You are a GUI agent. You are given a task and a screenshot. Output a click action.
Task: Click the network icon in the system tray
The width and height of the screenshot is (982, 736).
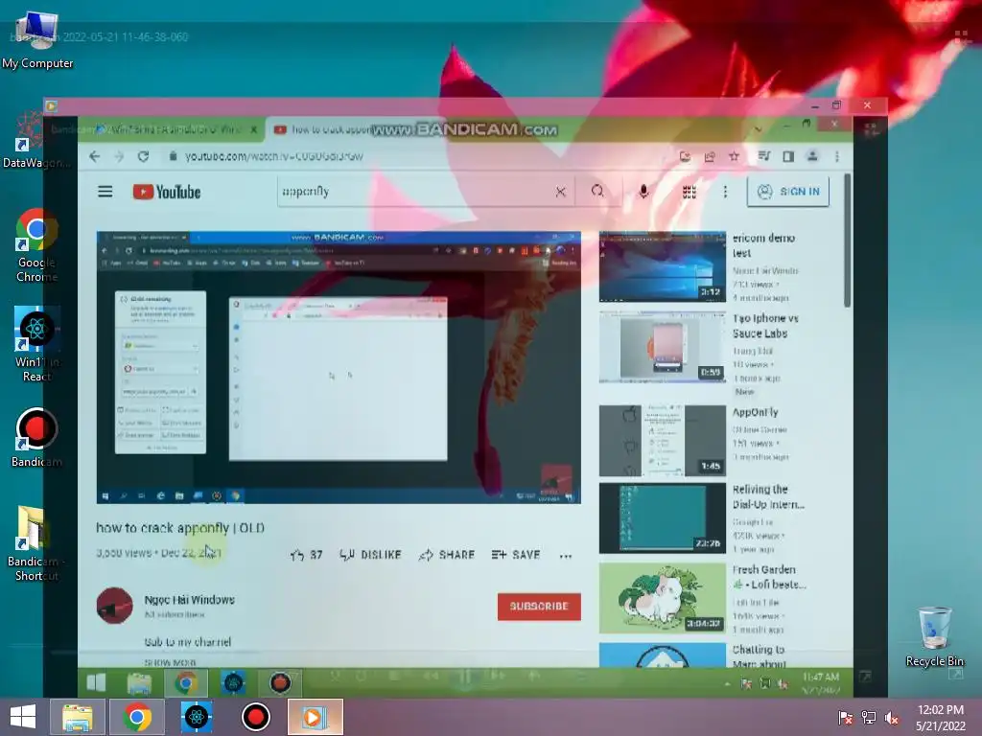click(x=869, y=717)
